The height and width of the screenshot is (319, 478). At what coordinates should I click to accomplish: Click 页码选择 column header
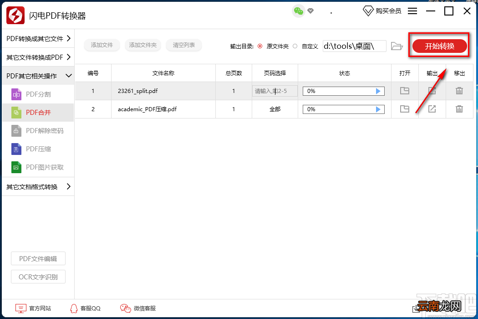[x=275, y=73]
